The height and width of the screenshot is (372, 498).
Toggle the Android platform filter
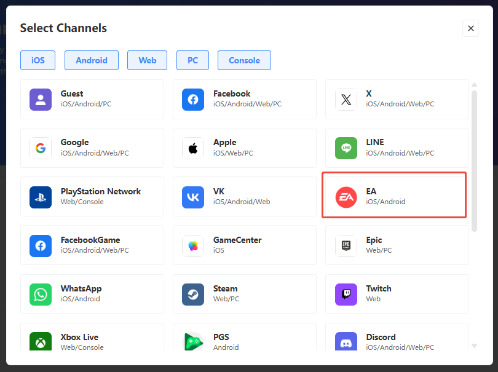click(92, 60)
